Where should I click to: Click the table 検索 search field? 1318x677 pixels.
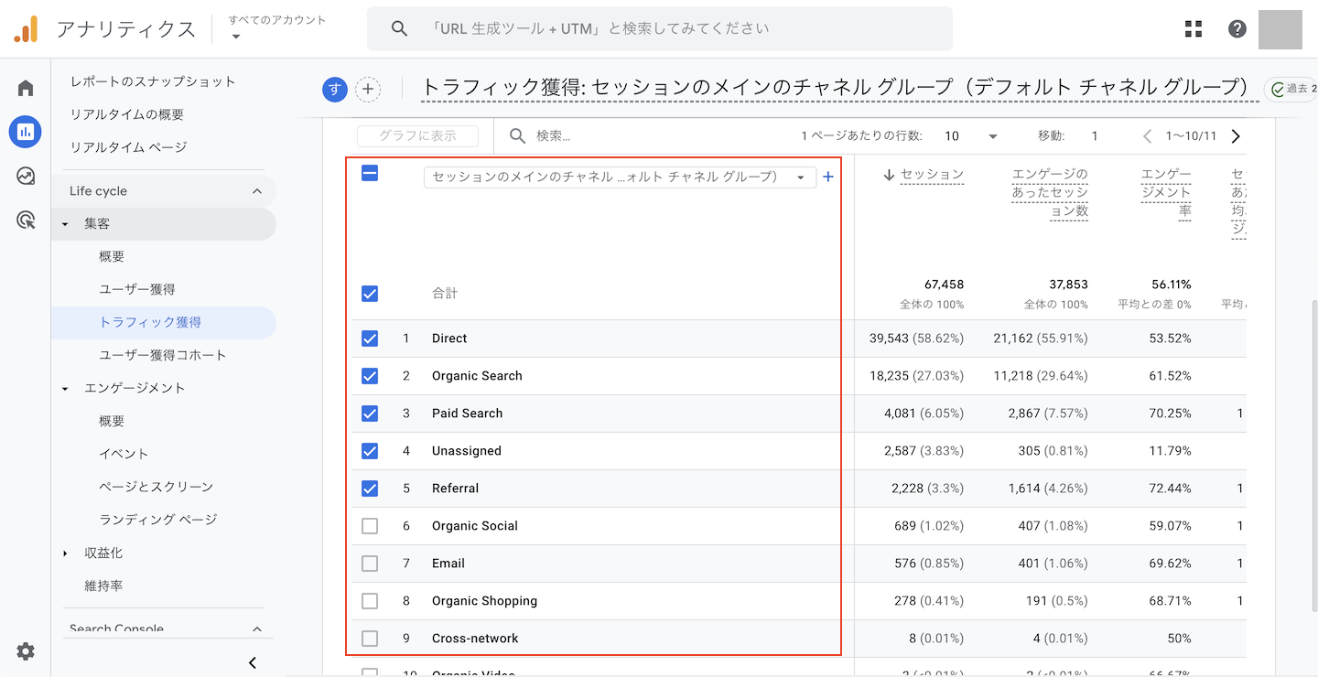tap(641, 136)
